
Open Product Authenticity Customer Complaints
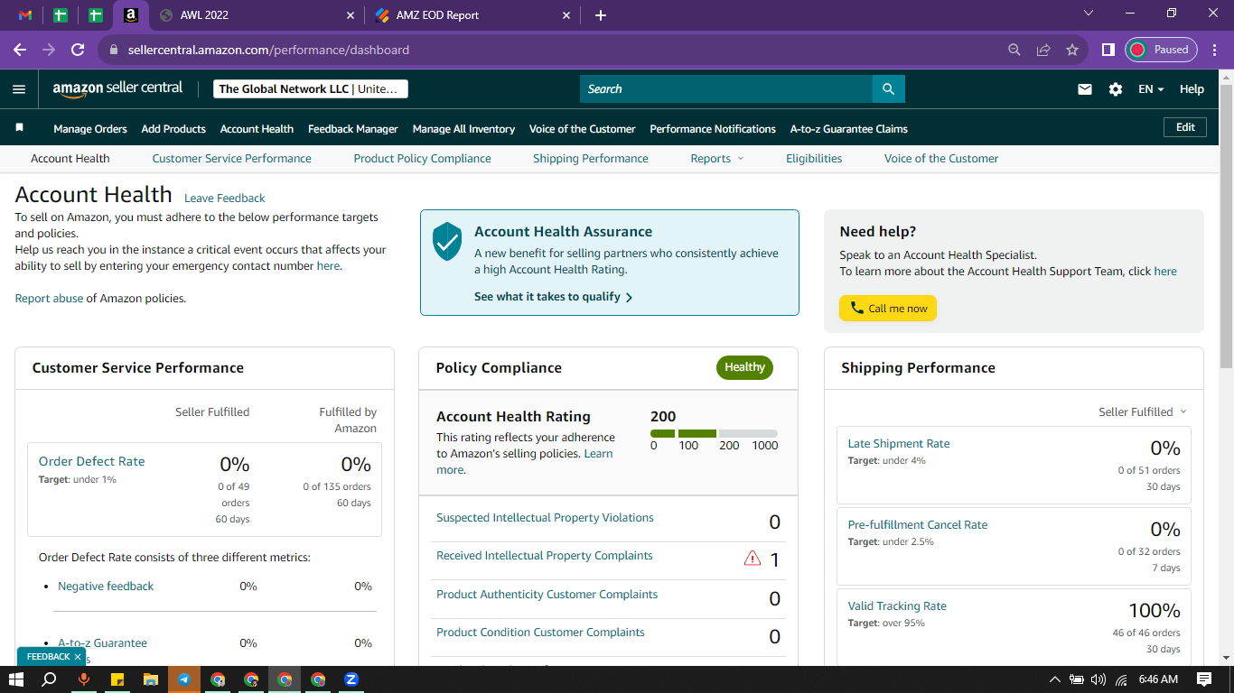tap(547, 594)
